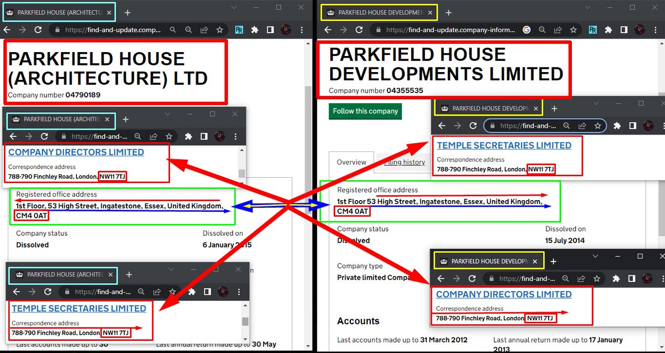Switch to the Overview tab

[351, 162]
